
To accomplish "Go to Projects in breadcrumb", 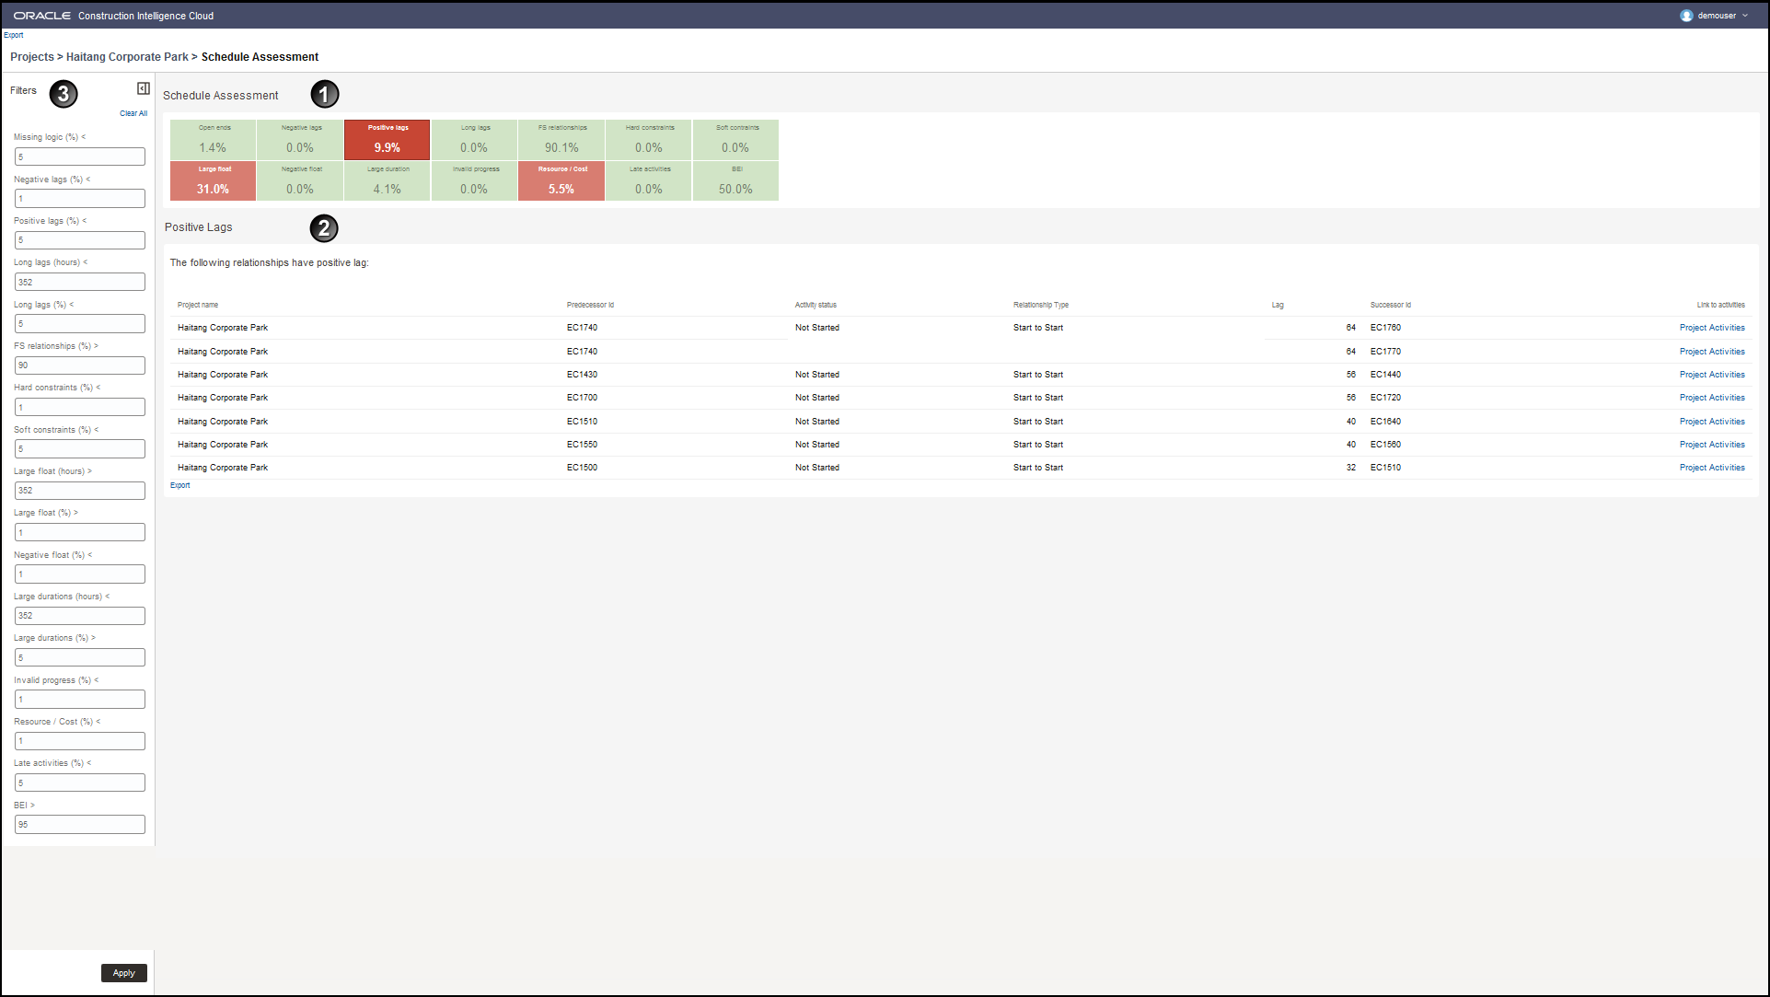I will pyautogui.click(x=32, y=57).
